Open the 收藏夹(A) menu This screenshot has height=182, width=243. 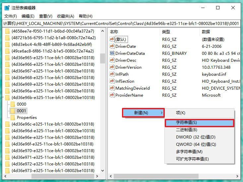(x=65, y=16)
